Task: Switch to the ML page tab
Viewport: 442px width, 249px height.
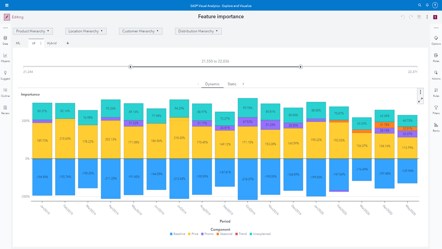Action: tap(18, 43)
